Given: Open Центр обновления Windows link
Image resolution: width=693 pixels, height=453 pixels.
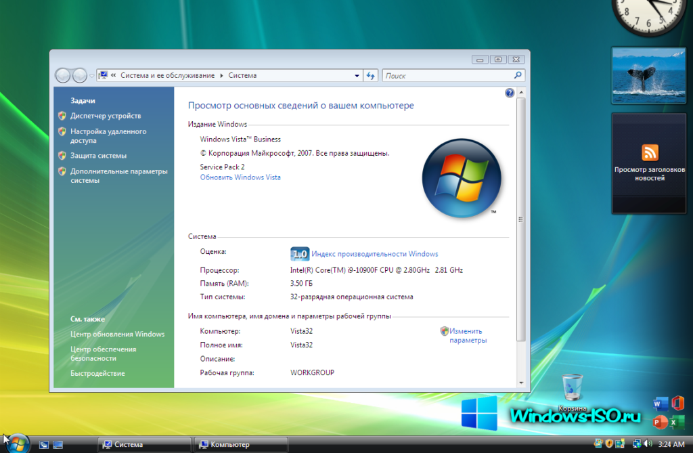Looking at the screenshot, I should coord(117,334).
